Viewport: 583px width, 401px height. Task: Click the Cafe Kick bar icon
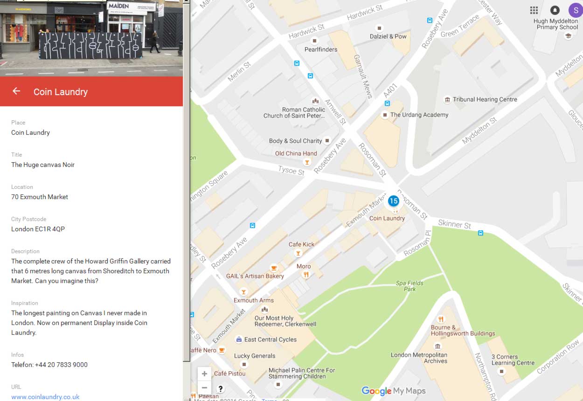pyautogui.click(x=298, y=253)
